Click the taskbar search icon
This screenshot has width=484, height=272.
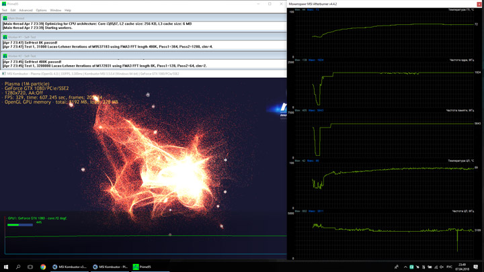pyautogui.click(x=18, y=267)
